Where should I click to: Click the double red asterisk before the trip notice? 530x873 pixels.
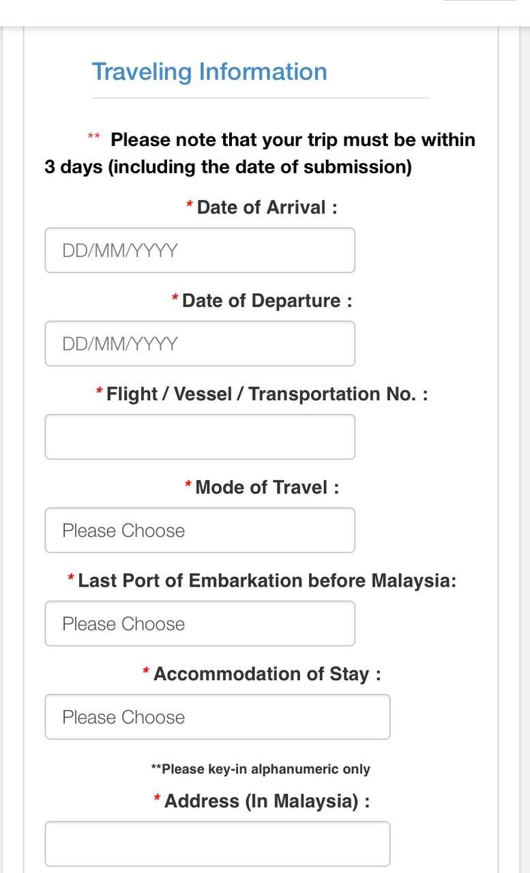click(94, 137)
